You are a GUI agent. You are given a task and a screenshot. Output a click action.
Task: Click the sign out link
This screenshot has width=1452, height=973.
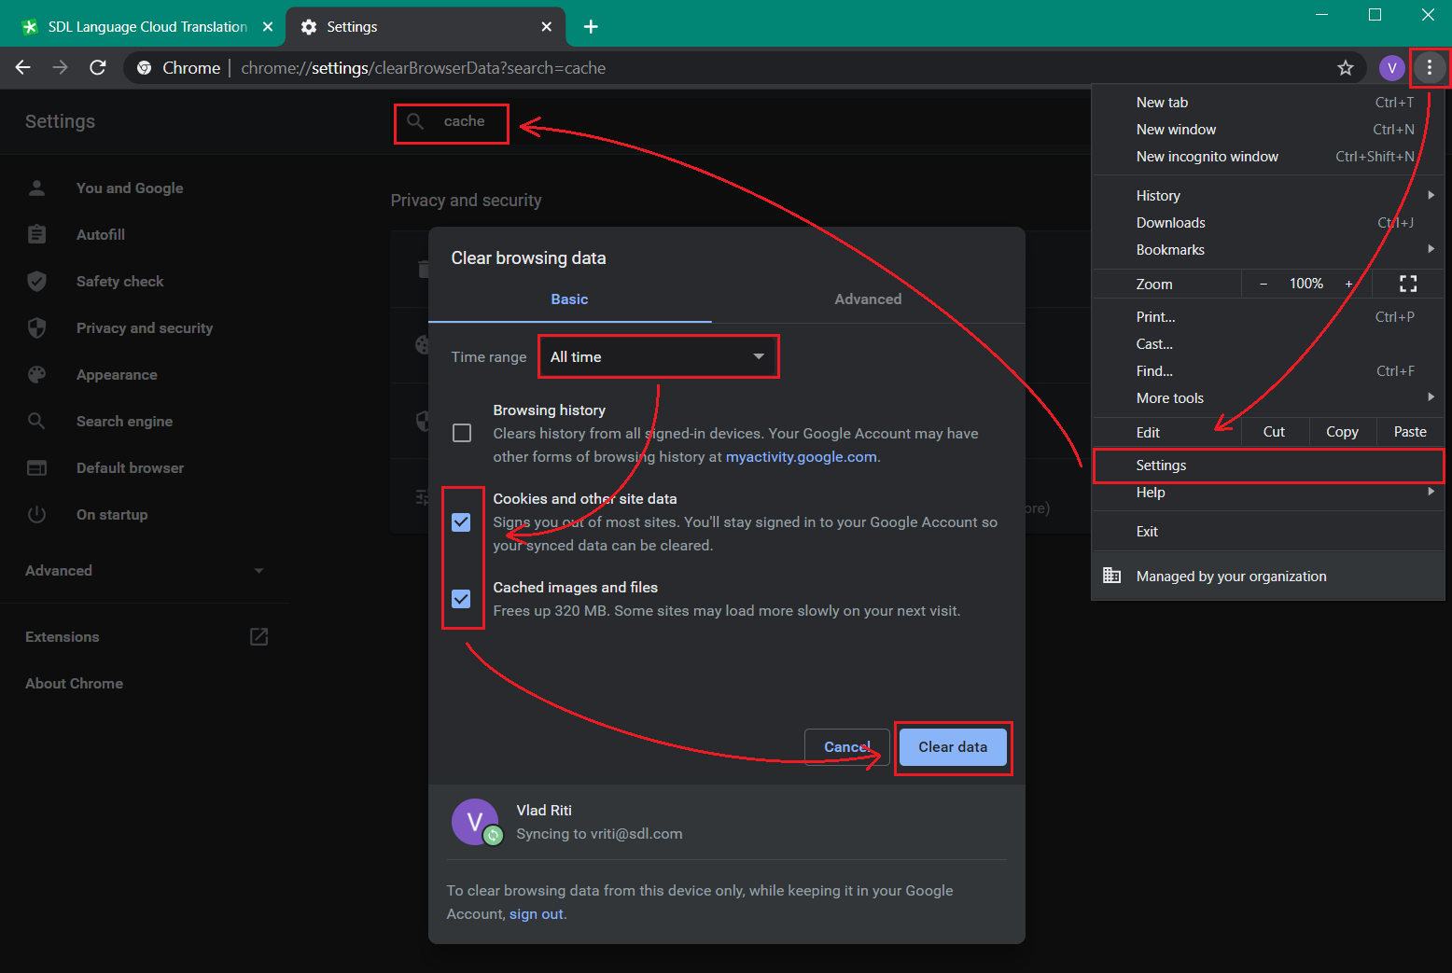click(537, 913)
